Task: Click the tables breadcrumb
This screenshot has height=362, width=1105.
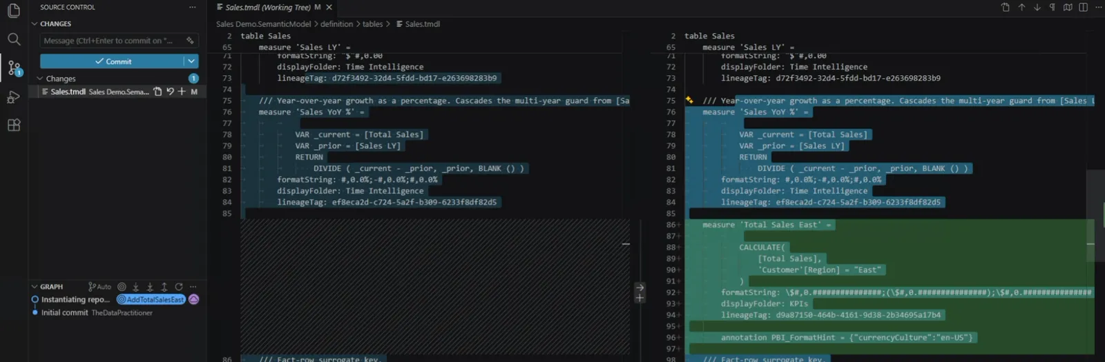Action: [373, 24]
